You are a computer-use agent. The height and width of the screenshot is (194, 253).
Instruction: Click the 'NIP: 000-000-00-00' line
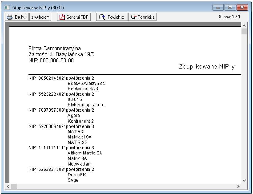tap(51, 60)
